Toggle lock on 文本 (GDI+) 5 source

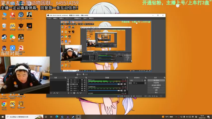85,80
